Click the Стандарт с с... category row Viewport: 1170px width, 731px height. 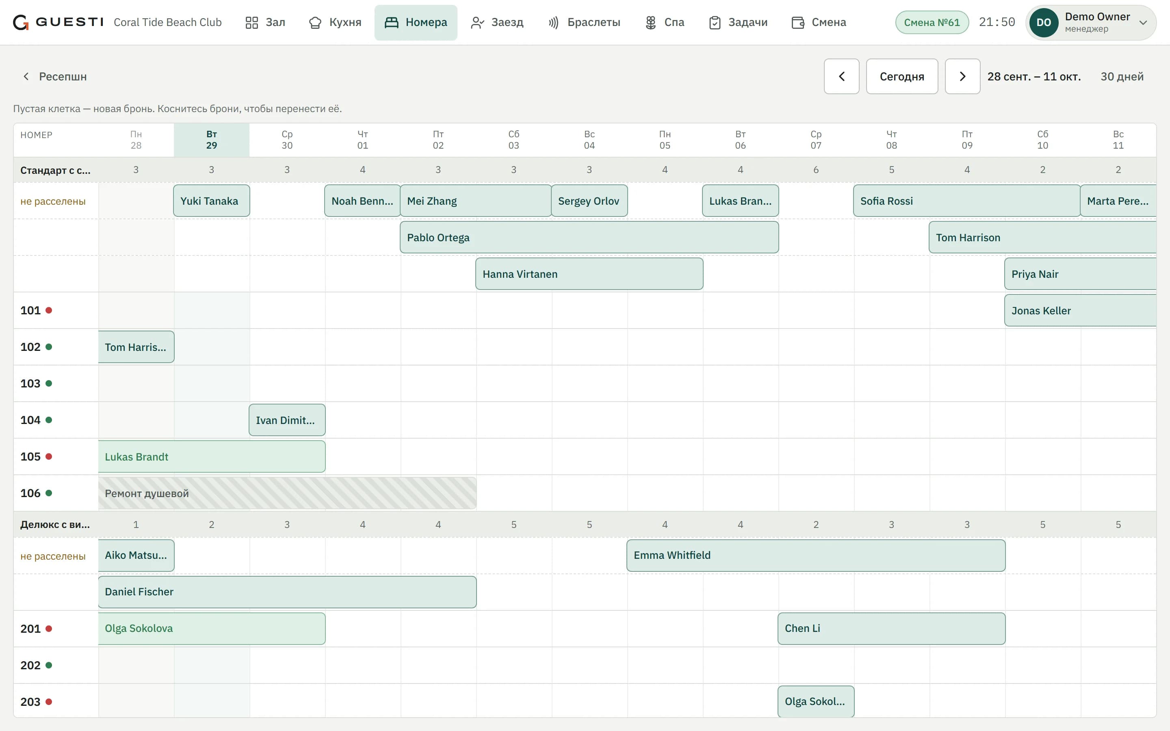click(x=585, y=170)
